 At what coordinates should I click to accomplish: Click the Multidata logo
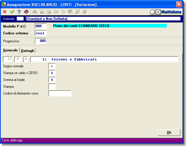point(166,12)
